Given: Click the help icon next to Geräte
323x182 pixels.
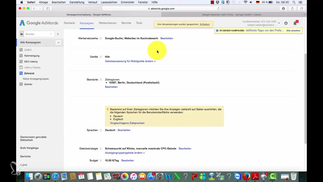Looking at the screenshot, I should coord(101,57).
